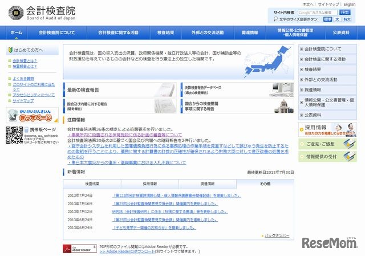The height and width of the screenshot is (256, 365).
Task: Open the 2013年6月24日 第25回公会計監査機関意見交換会 link
Action: click(165, 220)
